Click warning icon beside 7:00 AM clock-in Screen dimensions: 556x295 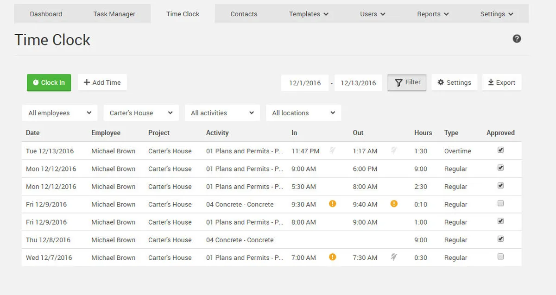[332, 257]
